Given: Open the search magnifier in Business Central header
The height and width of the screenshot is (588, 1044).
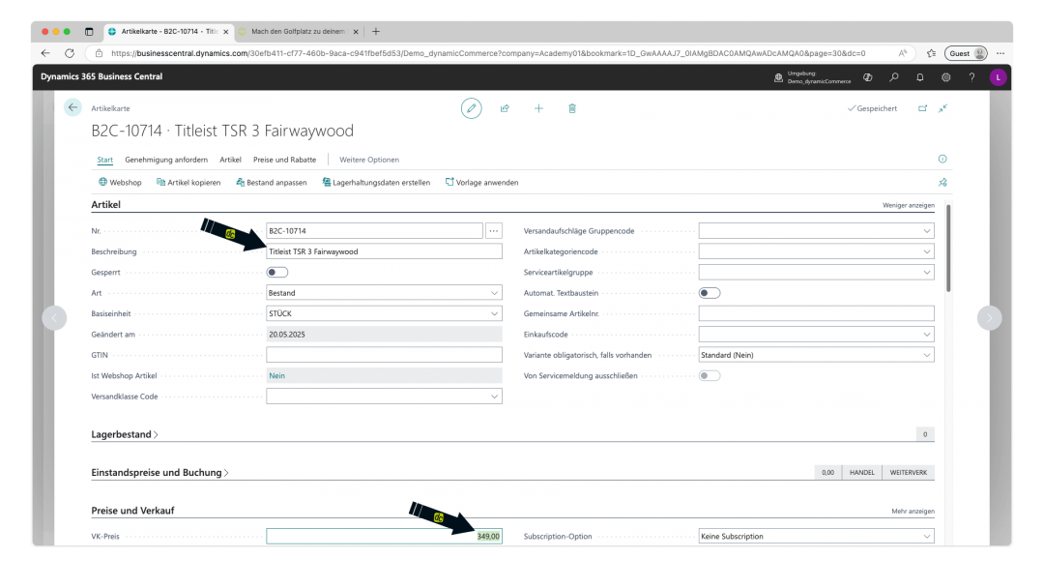Looking at the screenshot, I should click(893, 77).
